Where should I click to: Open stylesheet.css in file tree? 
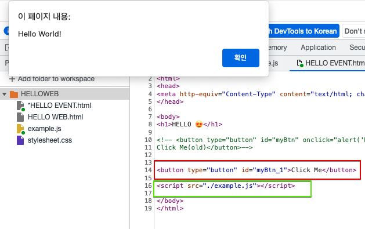click(x=50, y=140)
